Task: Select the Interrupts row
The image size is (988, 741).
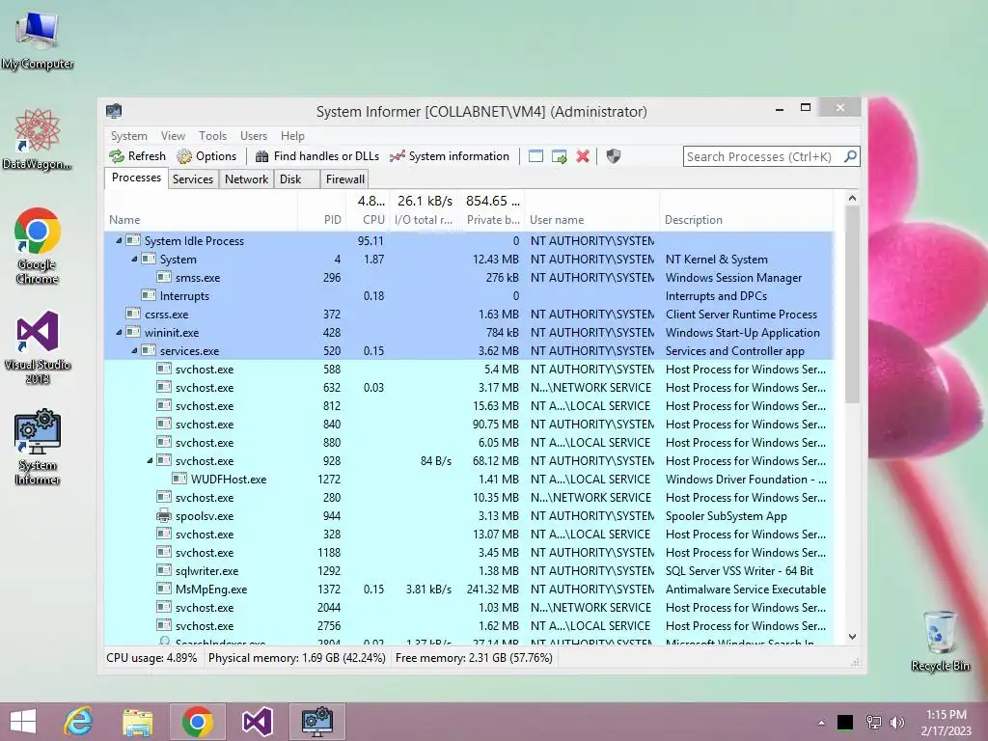Action: coord(469,295)
